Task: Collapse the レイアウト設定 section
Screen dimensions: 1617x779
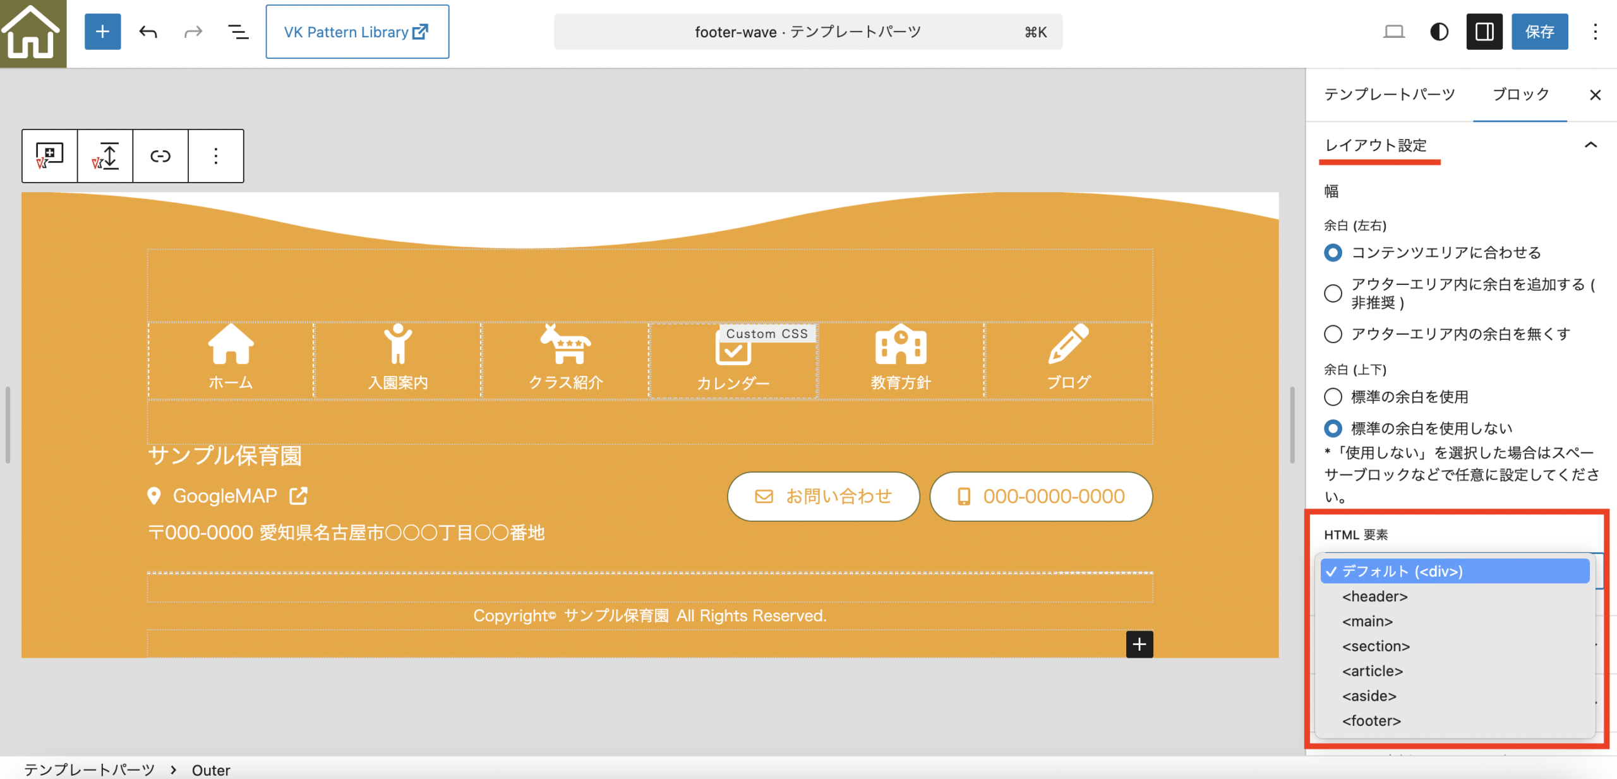Action: click(1592, 145)
